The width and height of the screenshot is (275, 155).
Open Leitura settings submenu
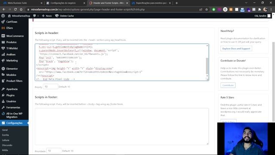pos(6,140)
